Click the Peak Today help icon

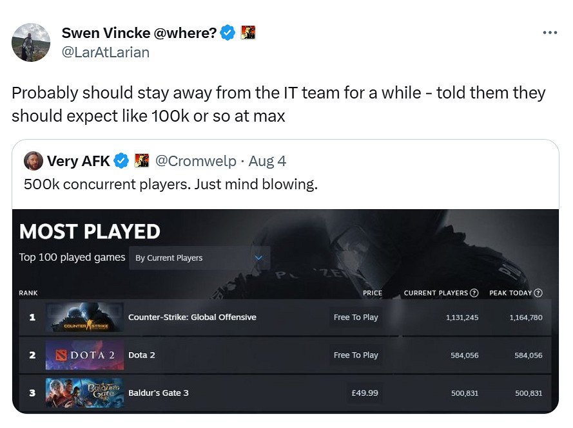tap(538, 293)
